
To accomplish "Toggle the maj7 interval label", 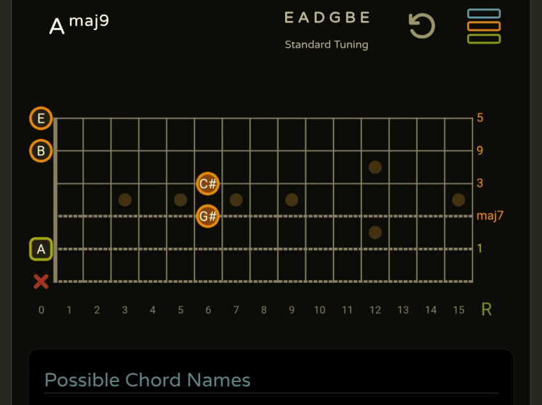I will 490,216.
